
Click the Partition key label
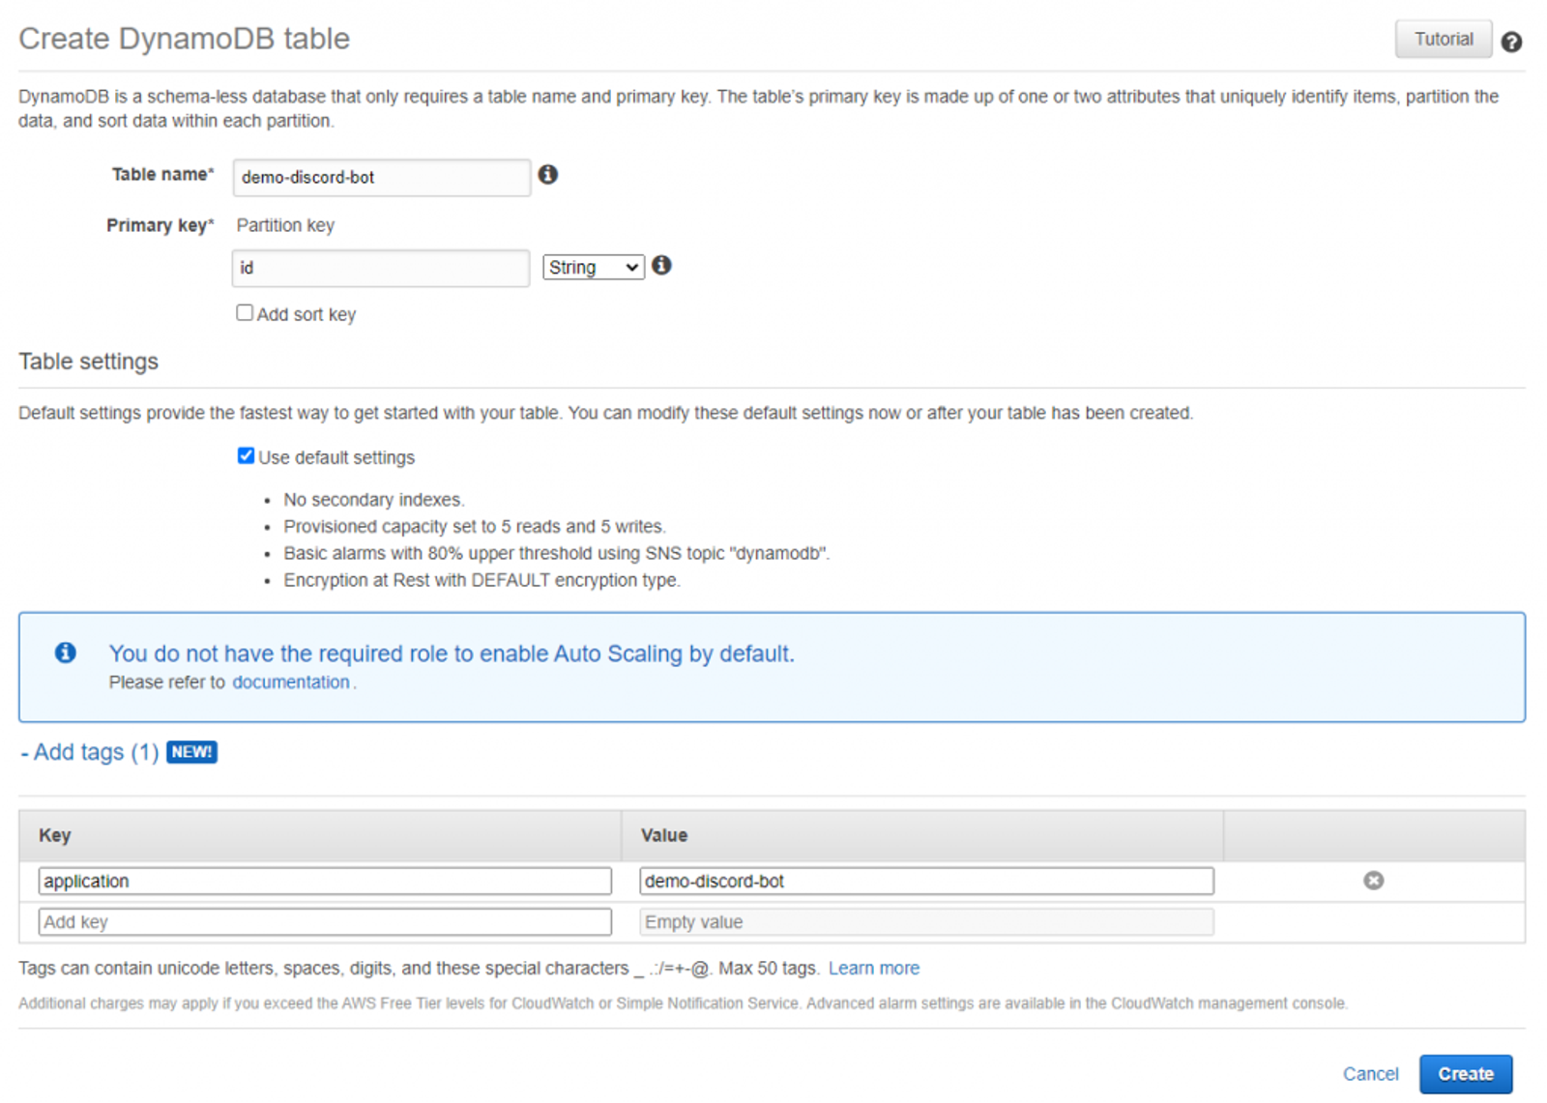(x=285, y=225)
